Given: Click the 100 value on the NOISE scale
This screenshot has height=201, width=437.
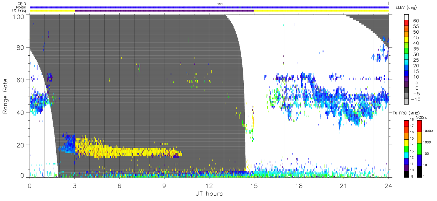Looking at the screenshot, I should coord(427,154).
